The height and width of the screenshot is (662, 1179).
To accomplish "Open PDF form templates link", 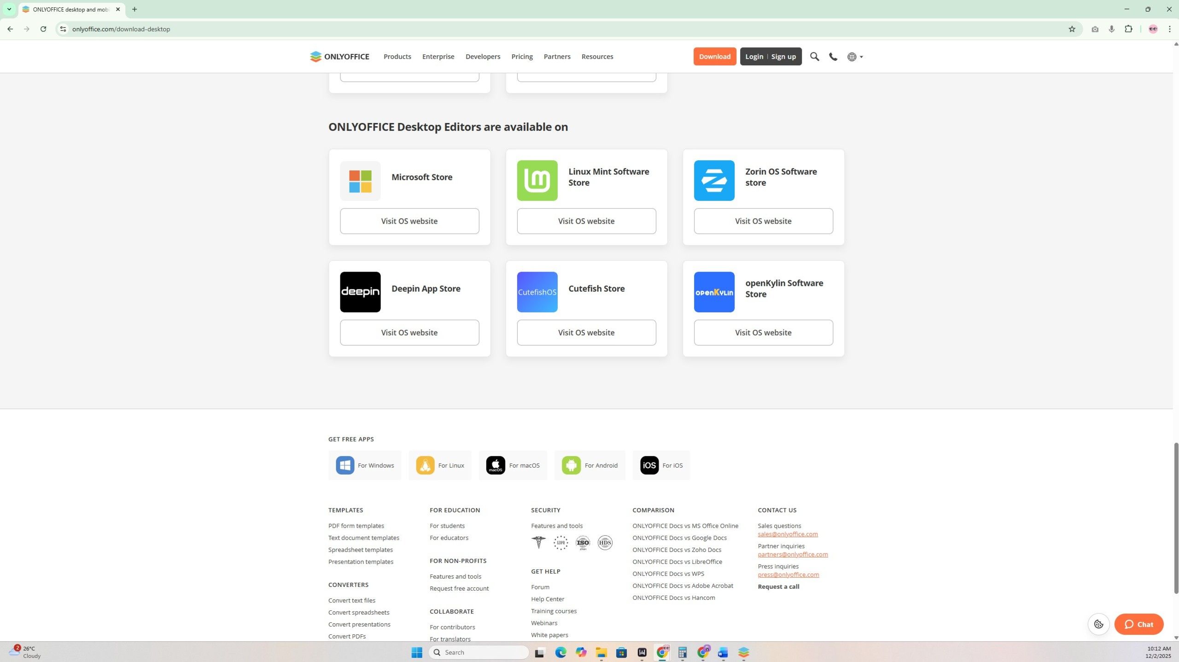I will pyautogui.click(x=356, y=526).
